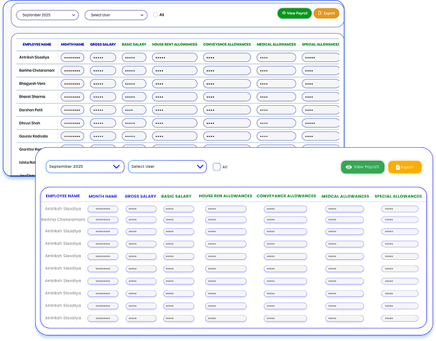Viewport: 436px width, 341px height.
Task: Expand Select User dropdown in background panel
Action: tap(115, 14)
